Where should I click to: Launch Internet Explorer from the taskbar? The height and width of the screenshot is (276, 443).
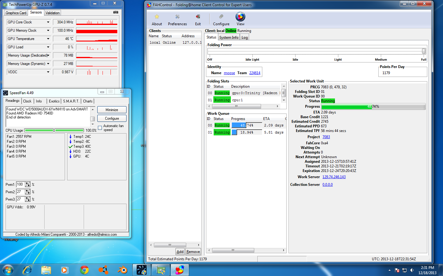[27, 270]
